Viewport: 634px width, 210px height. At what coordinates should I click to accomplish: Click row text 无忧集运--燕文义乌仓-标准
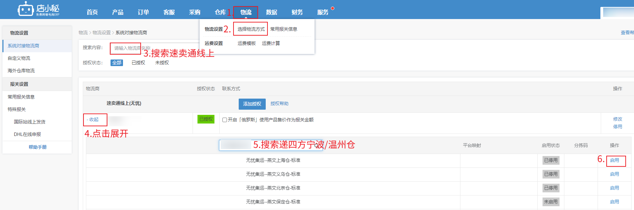coord(273,174)
